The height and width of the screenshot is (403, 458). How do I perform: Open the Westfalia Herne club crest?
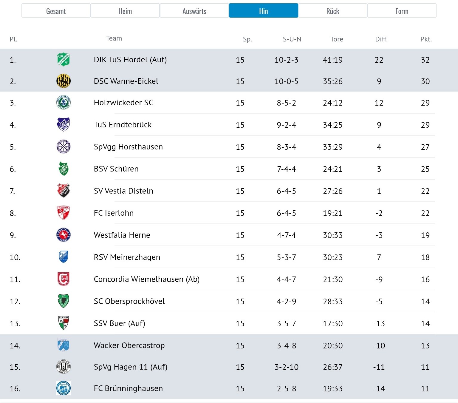click(x=64, y=235)
